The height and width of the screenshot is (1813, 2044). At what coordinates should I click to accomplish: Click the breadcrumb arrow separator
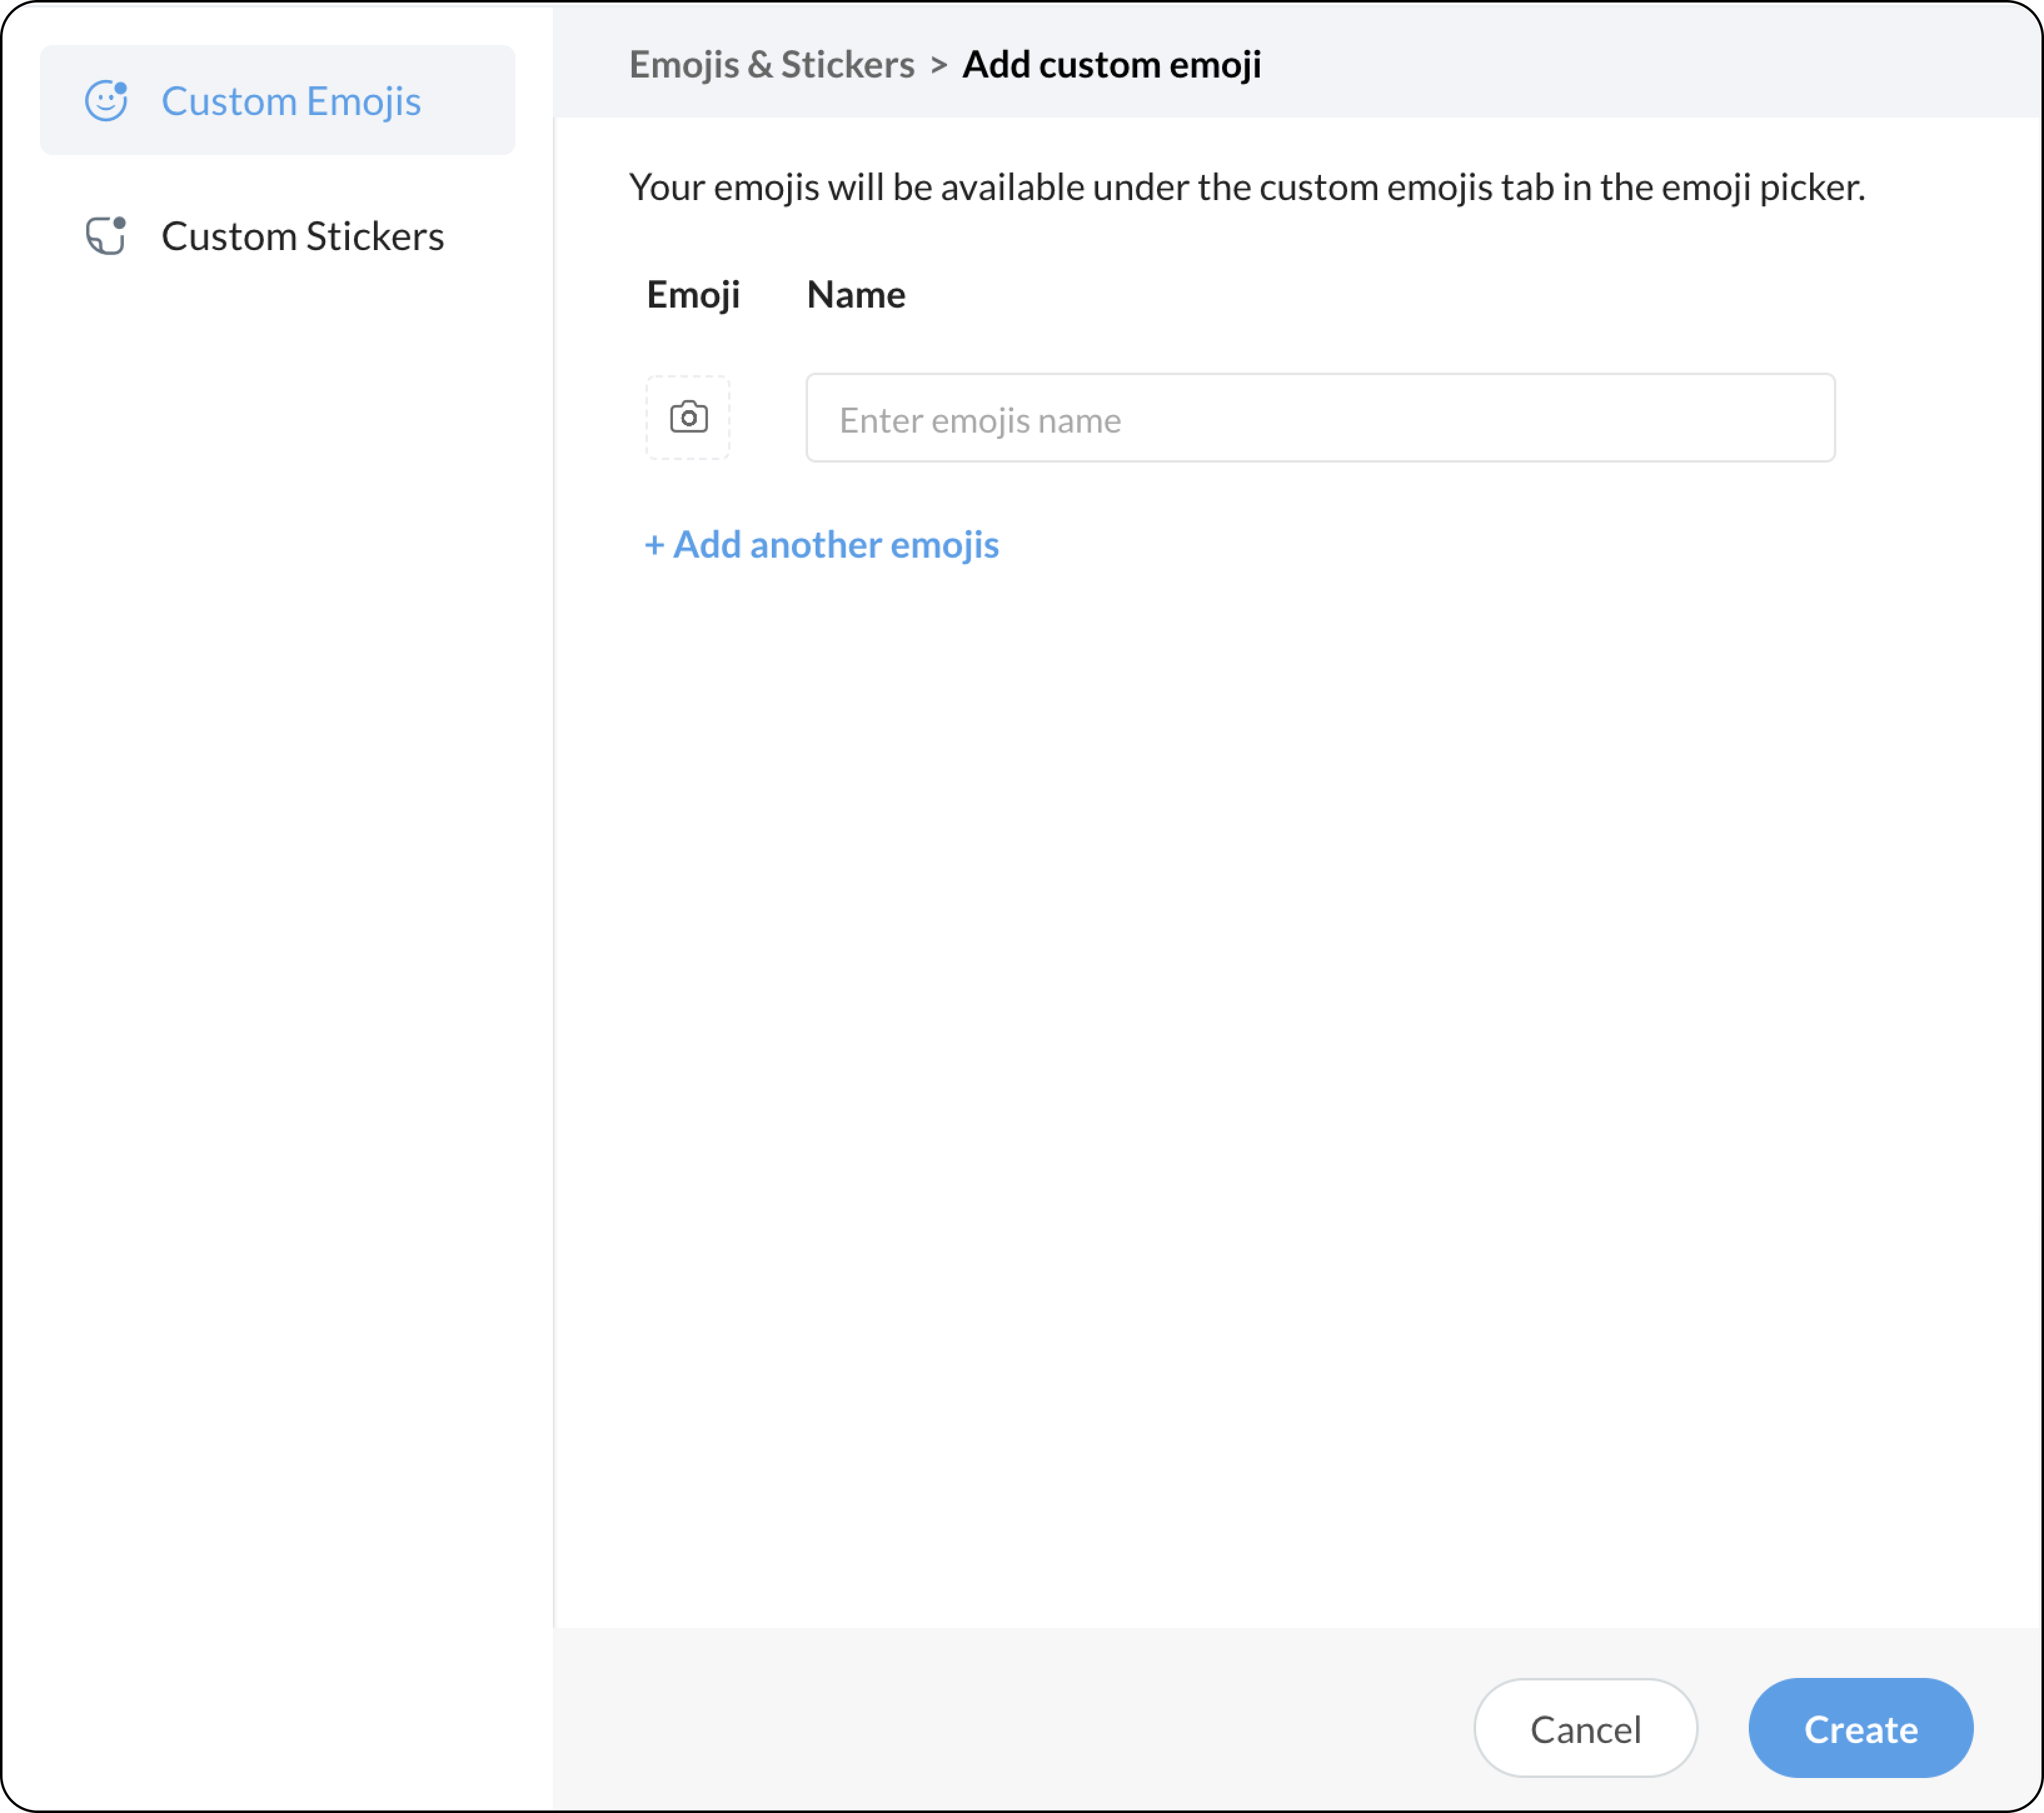(938, 65)
